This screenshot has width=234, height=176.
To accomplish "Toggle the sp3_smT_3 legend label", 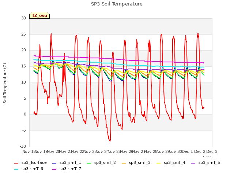I will pos(140,163).
